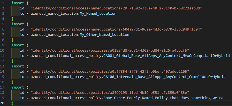The image size is (232, 106).
Task: Click azuread_named_location on line 3
Action: pyautogui.click(x=55, y=13)
